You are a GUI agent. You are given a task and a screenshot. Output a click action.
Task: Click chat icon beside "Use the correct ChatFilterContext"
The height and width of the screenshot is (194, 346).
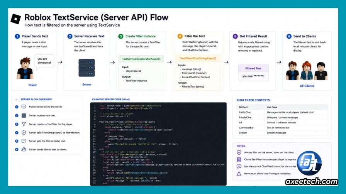[239, 167]
